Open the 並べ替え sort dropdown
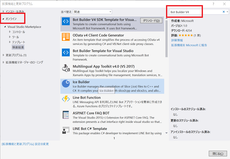The width and height of the screenshot is (230, 159). 92,12
